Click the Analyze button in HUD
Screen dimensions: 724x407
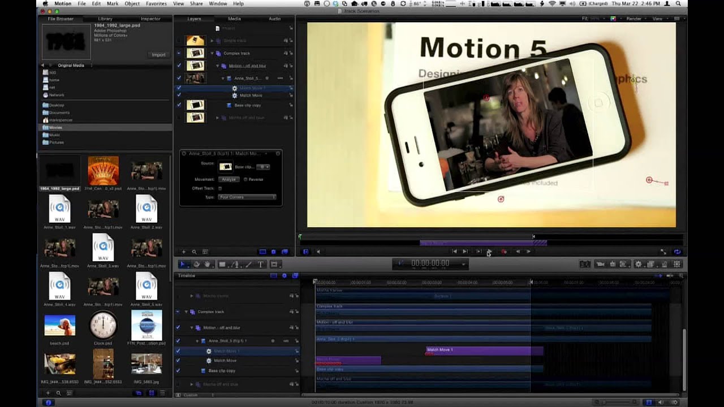(x=229, y=179)
